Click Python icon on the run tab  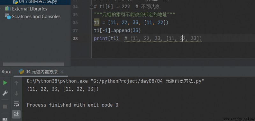(21, 71)
